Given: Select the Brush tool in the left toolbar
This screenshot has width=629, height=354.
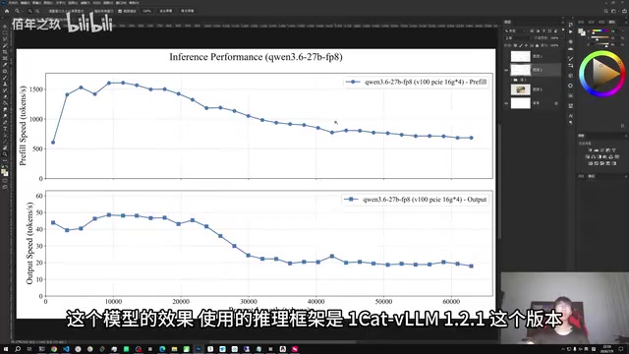Looking at the screenshot, I should 5,78.
